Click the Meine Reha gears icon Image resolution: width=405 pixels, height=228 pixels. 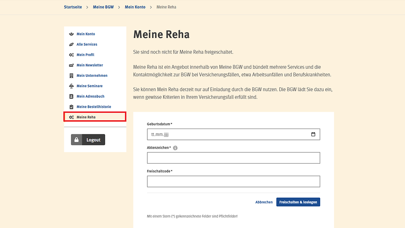click(x=71, y=117)
